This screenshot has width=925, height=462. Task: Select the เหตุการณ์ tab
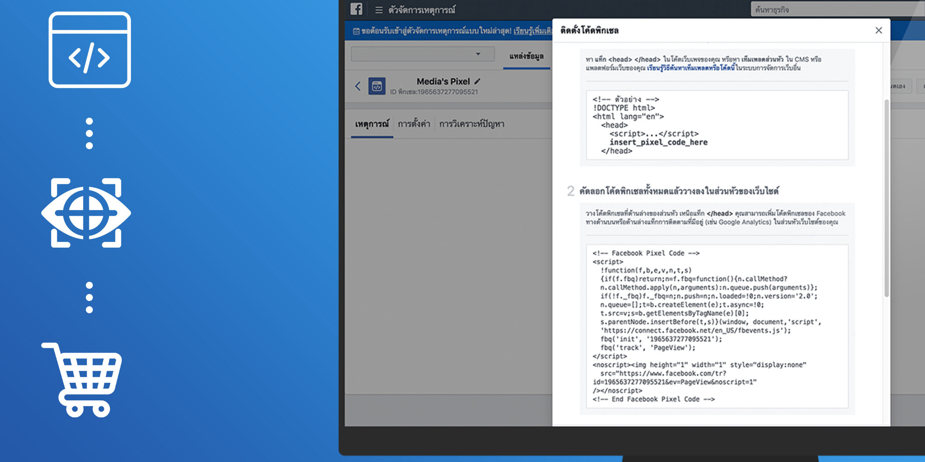[x=371, y=124]
